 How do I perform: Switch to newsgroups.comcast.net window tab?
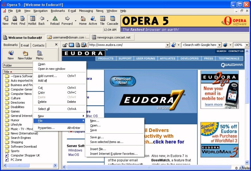(112, 38)
